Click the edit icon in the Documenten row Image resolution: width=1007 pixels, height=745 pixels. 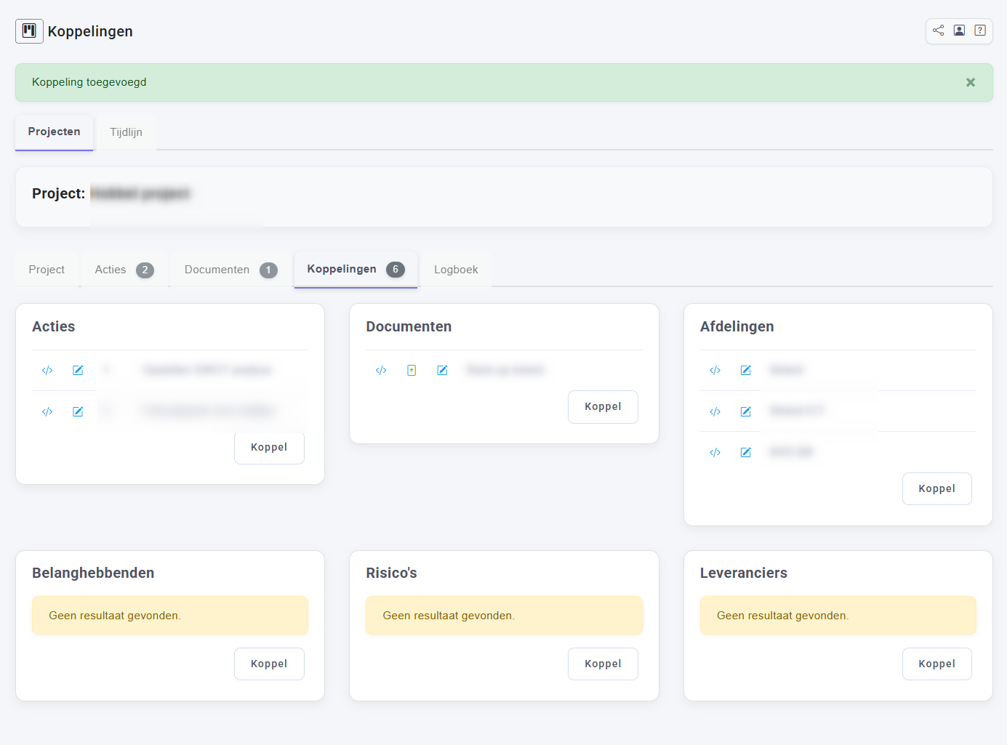(x=442, y=371)
